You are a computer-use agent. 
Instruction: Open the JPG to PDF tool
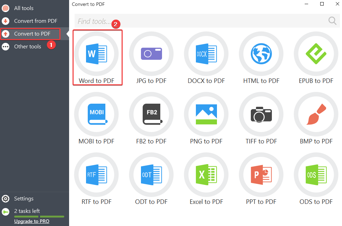pos(151,58)
